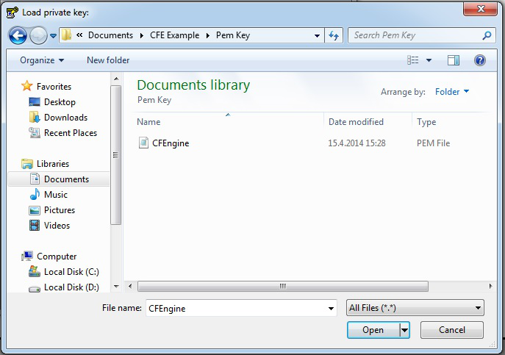Viewport: 505px width, 355px height.
Task: Toggle the preview pane icon
Action: (454, 60)
